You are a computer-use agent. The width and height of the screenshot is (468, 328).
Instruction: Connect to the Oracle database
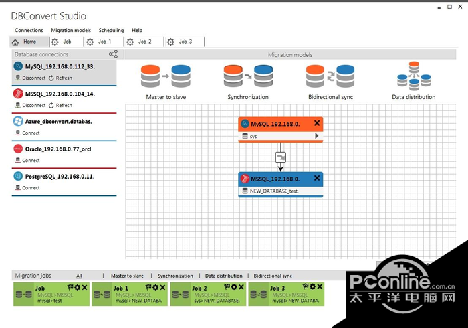pos(27,161)
